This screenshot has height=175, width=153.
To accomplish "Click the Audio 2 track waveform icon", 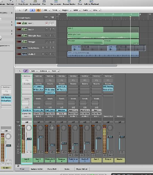I will tap(25, 54).
